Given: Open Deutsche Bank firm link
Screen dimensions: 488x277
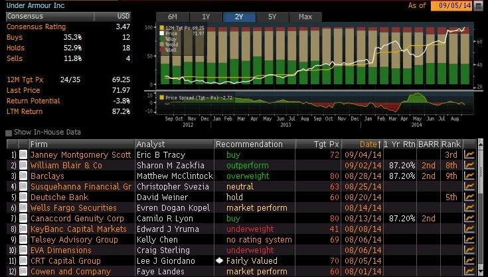Looking at the screenshot, I should 59,197.
